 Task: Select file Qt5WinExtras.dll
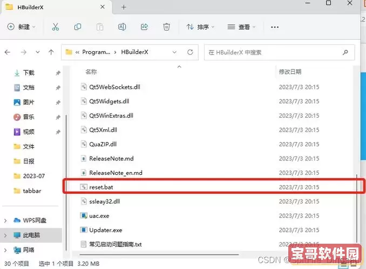pos(111,116)
